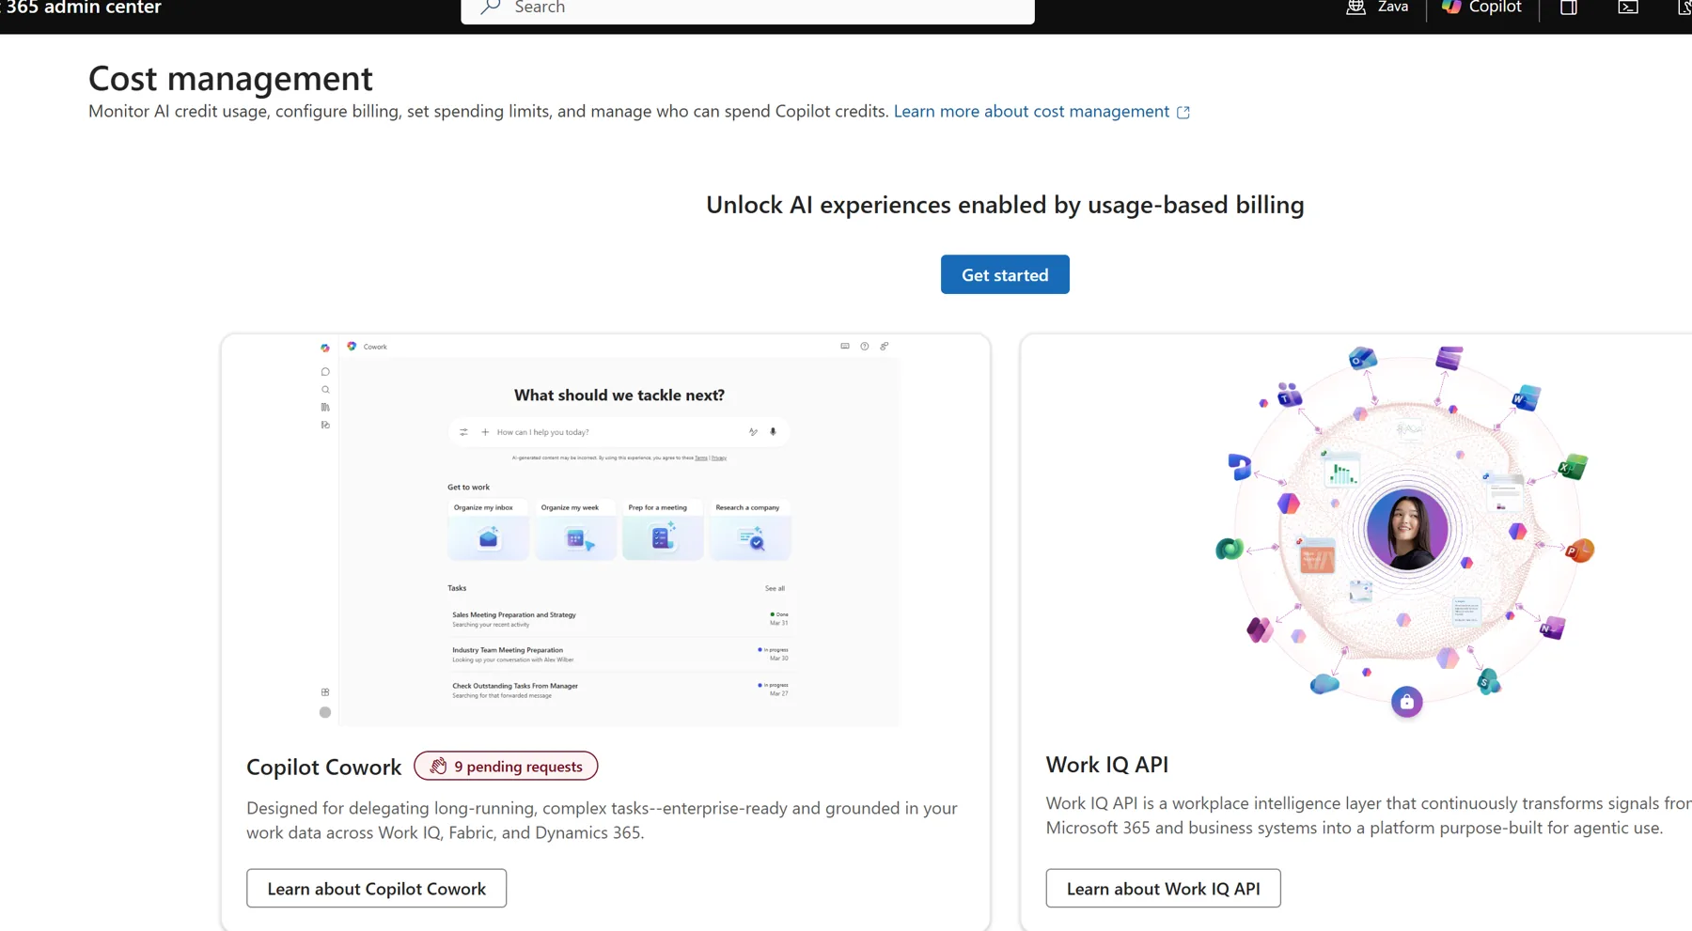
Task: Click the OneDrive cloud icon in illustration
Action: [x=1324, y=684]
